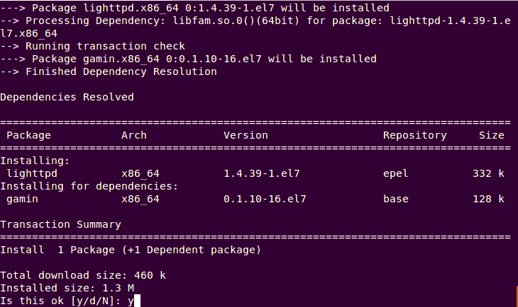The image size is (518, 307).
Task: Click the "Total download size: 460 k" line
Action: point(82,275)
